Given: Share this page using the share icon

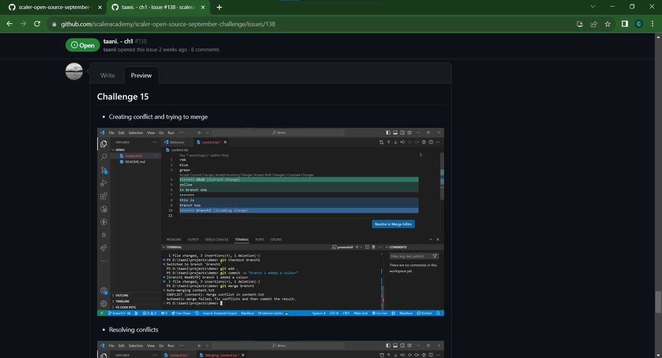Looking at the screenshot, I should pyautogui.click(x=594, y=24).
